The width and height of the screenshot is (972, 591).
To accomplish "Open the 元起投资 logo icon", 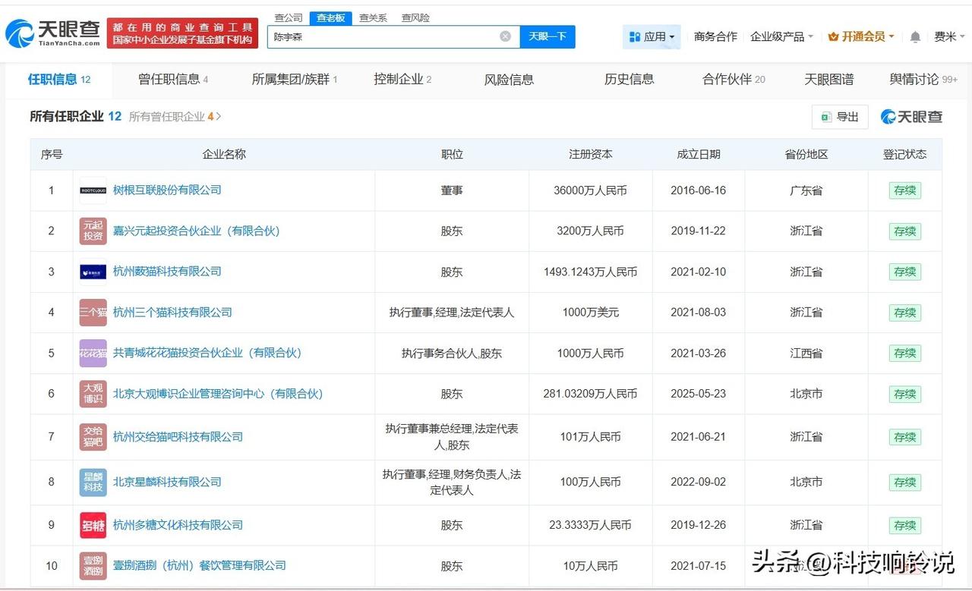I will [x=93, y=231].
